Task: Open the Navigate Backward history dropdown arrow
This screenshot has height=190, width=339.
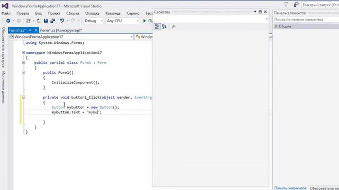Action: click(x=13, y=21)
